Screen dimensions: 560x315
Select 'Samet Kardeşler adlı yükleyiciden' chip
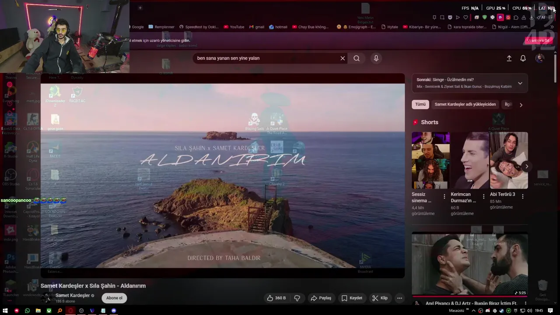(465, 104)
